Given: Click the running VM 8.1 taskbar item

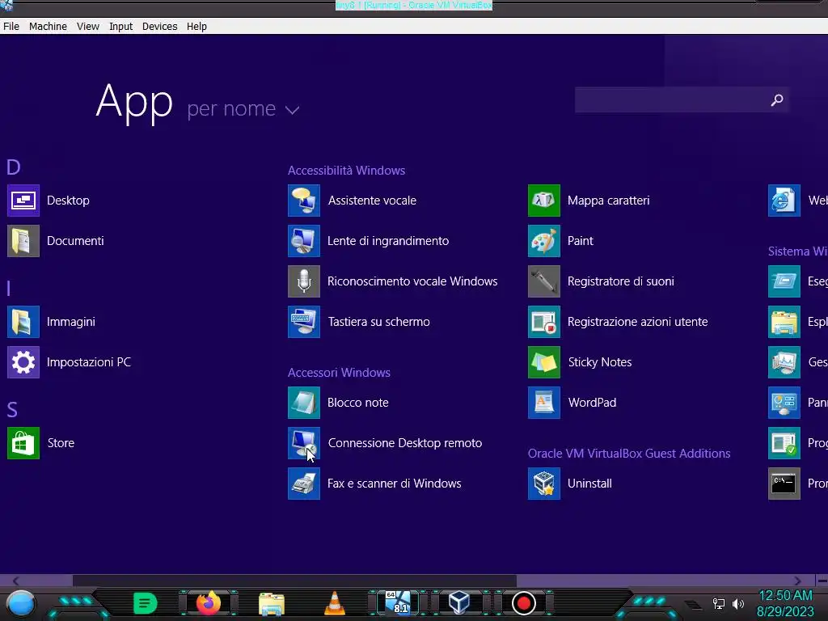Looking at the screenshot, I should (398, 602).
